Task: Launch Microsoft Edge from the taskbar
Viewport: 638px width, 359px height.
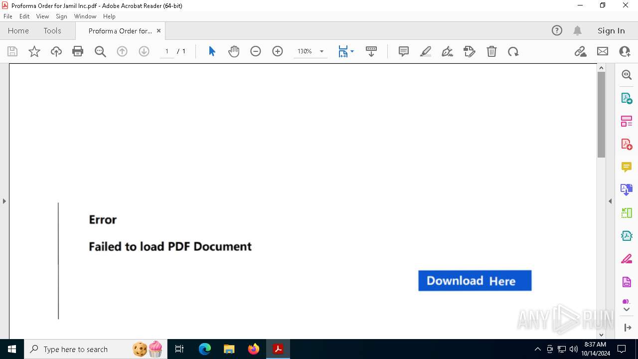Action: [205, 349]
